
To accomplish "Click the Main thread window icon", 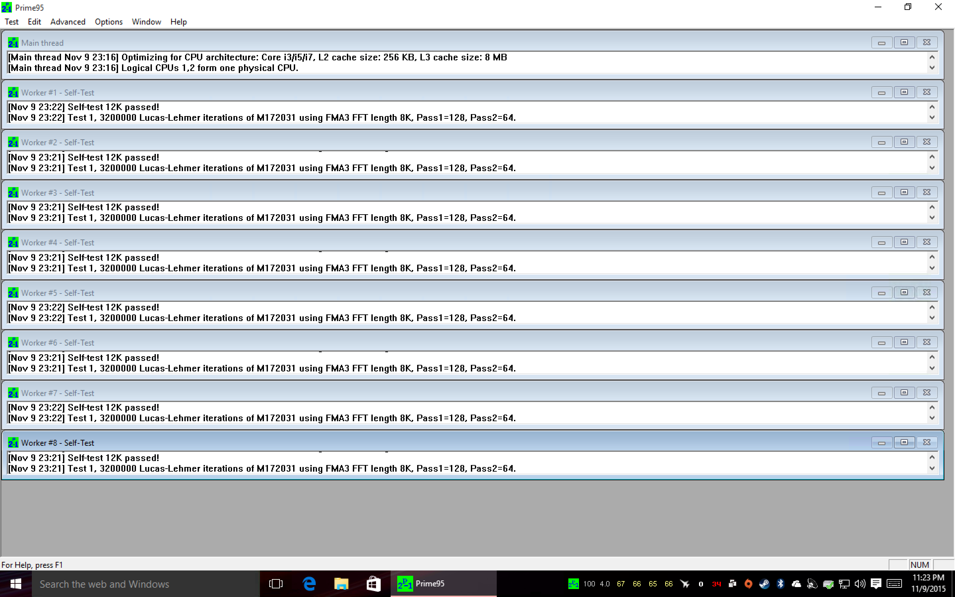I will pyautogui.click(x=13, y=43).
